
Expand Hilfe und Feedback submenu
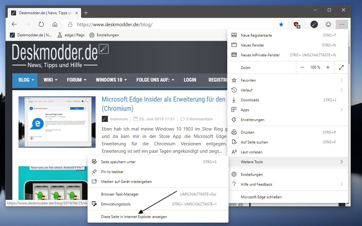tap(288, 184)
